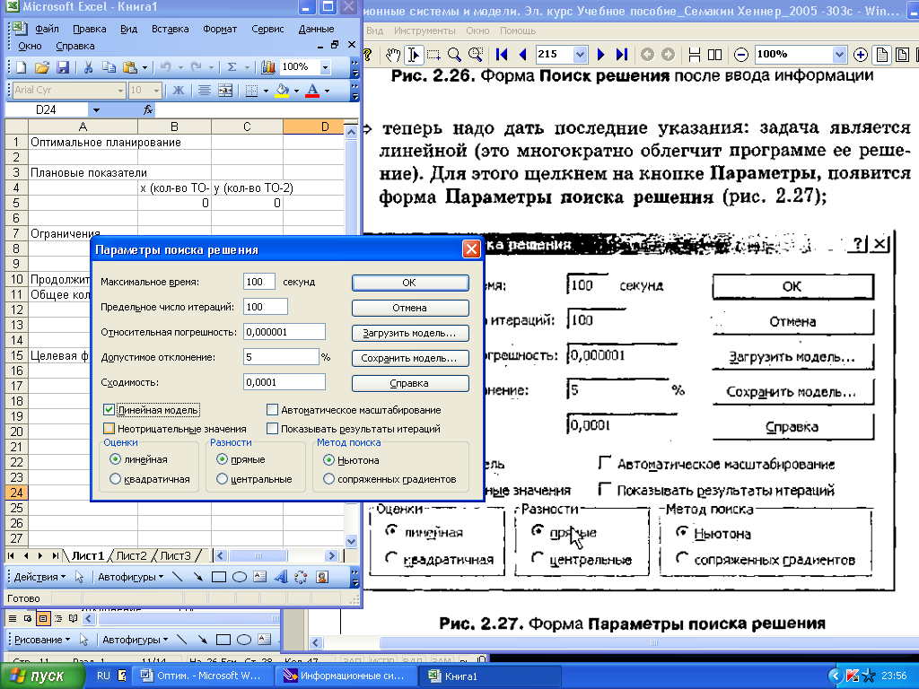The width and height of the screenshot is (919, 689).
Task: Choose сопряженных градиентов search method
Action: click(328, 479)
